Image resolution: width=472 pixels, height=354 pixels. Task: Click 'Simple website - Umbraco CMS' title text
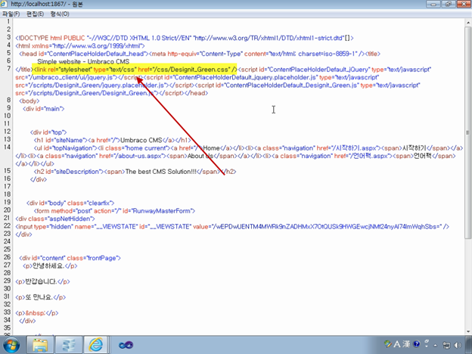[x=83, y=61]
